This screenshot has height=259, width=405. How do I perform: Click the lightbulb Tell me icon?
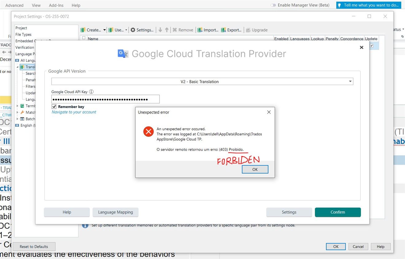339,5
